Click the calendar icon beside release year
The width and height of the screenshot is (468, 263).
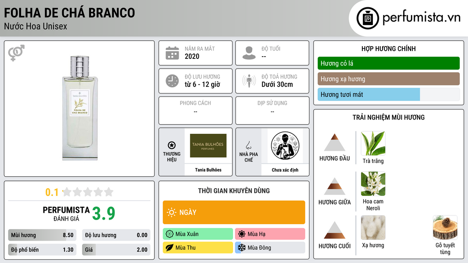point(172,53)
